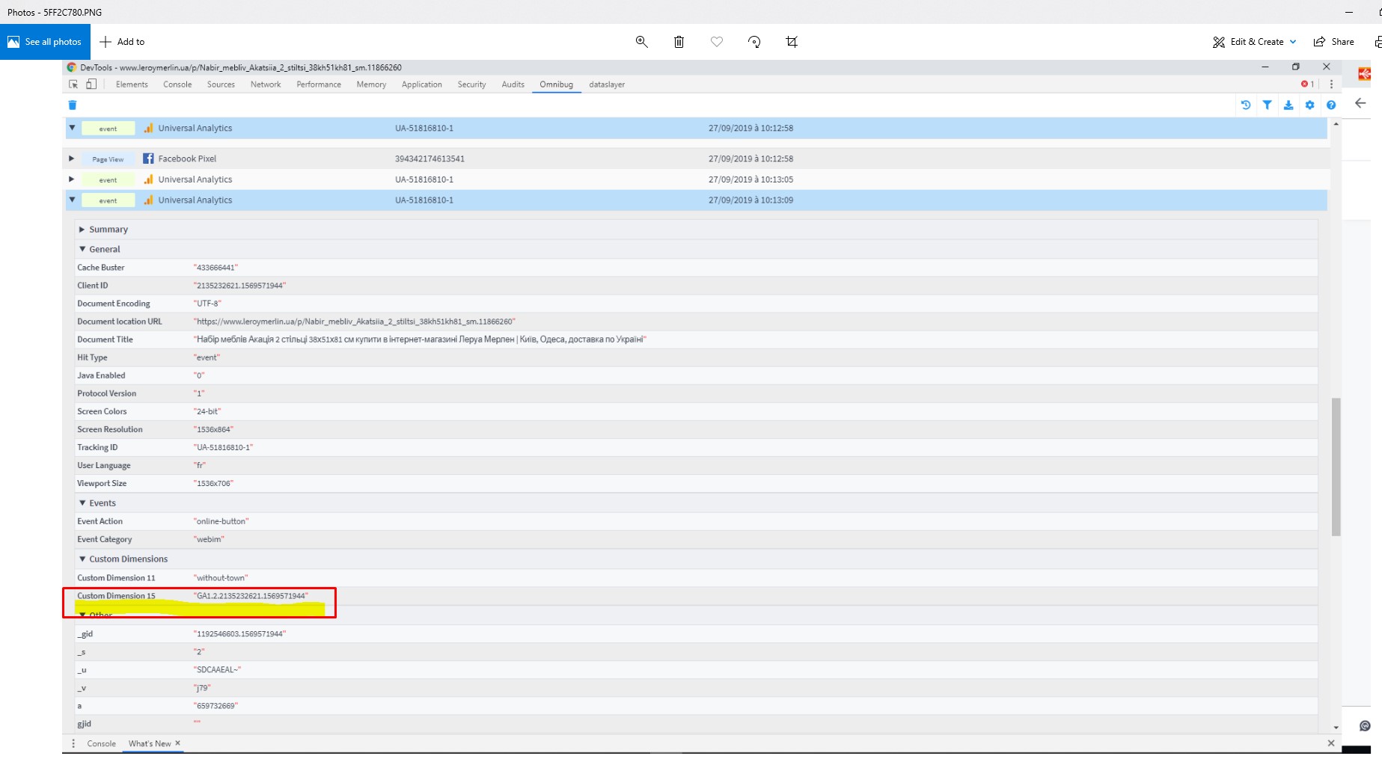1382x762 pixels.
Task: Click the Omnibug help question icon
Action: click(1330, 105)
